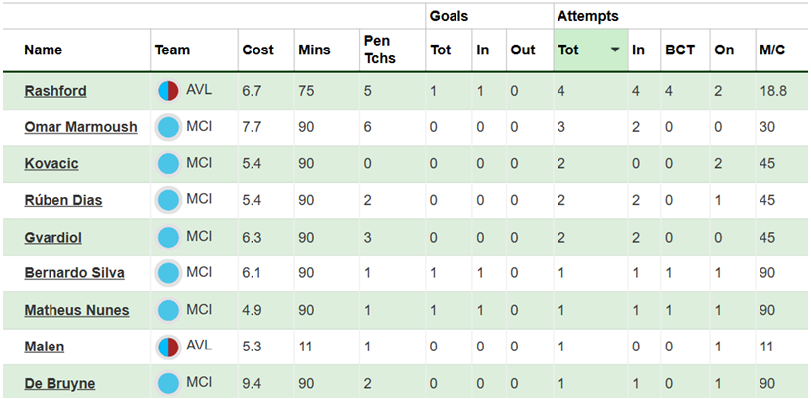Open Rashford player link
This screenshot has height=399, width=811.
click(x=55, y=91)
